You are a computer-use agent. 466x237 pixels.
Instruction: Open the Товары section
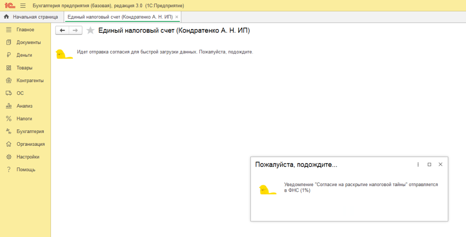[x=25, y=68]
